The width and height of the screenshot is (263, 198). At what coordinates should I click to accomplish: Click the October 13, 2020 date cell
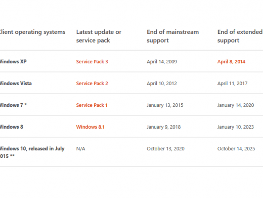coord(165,149)
